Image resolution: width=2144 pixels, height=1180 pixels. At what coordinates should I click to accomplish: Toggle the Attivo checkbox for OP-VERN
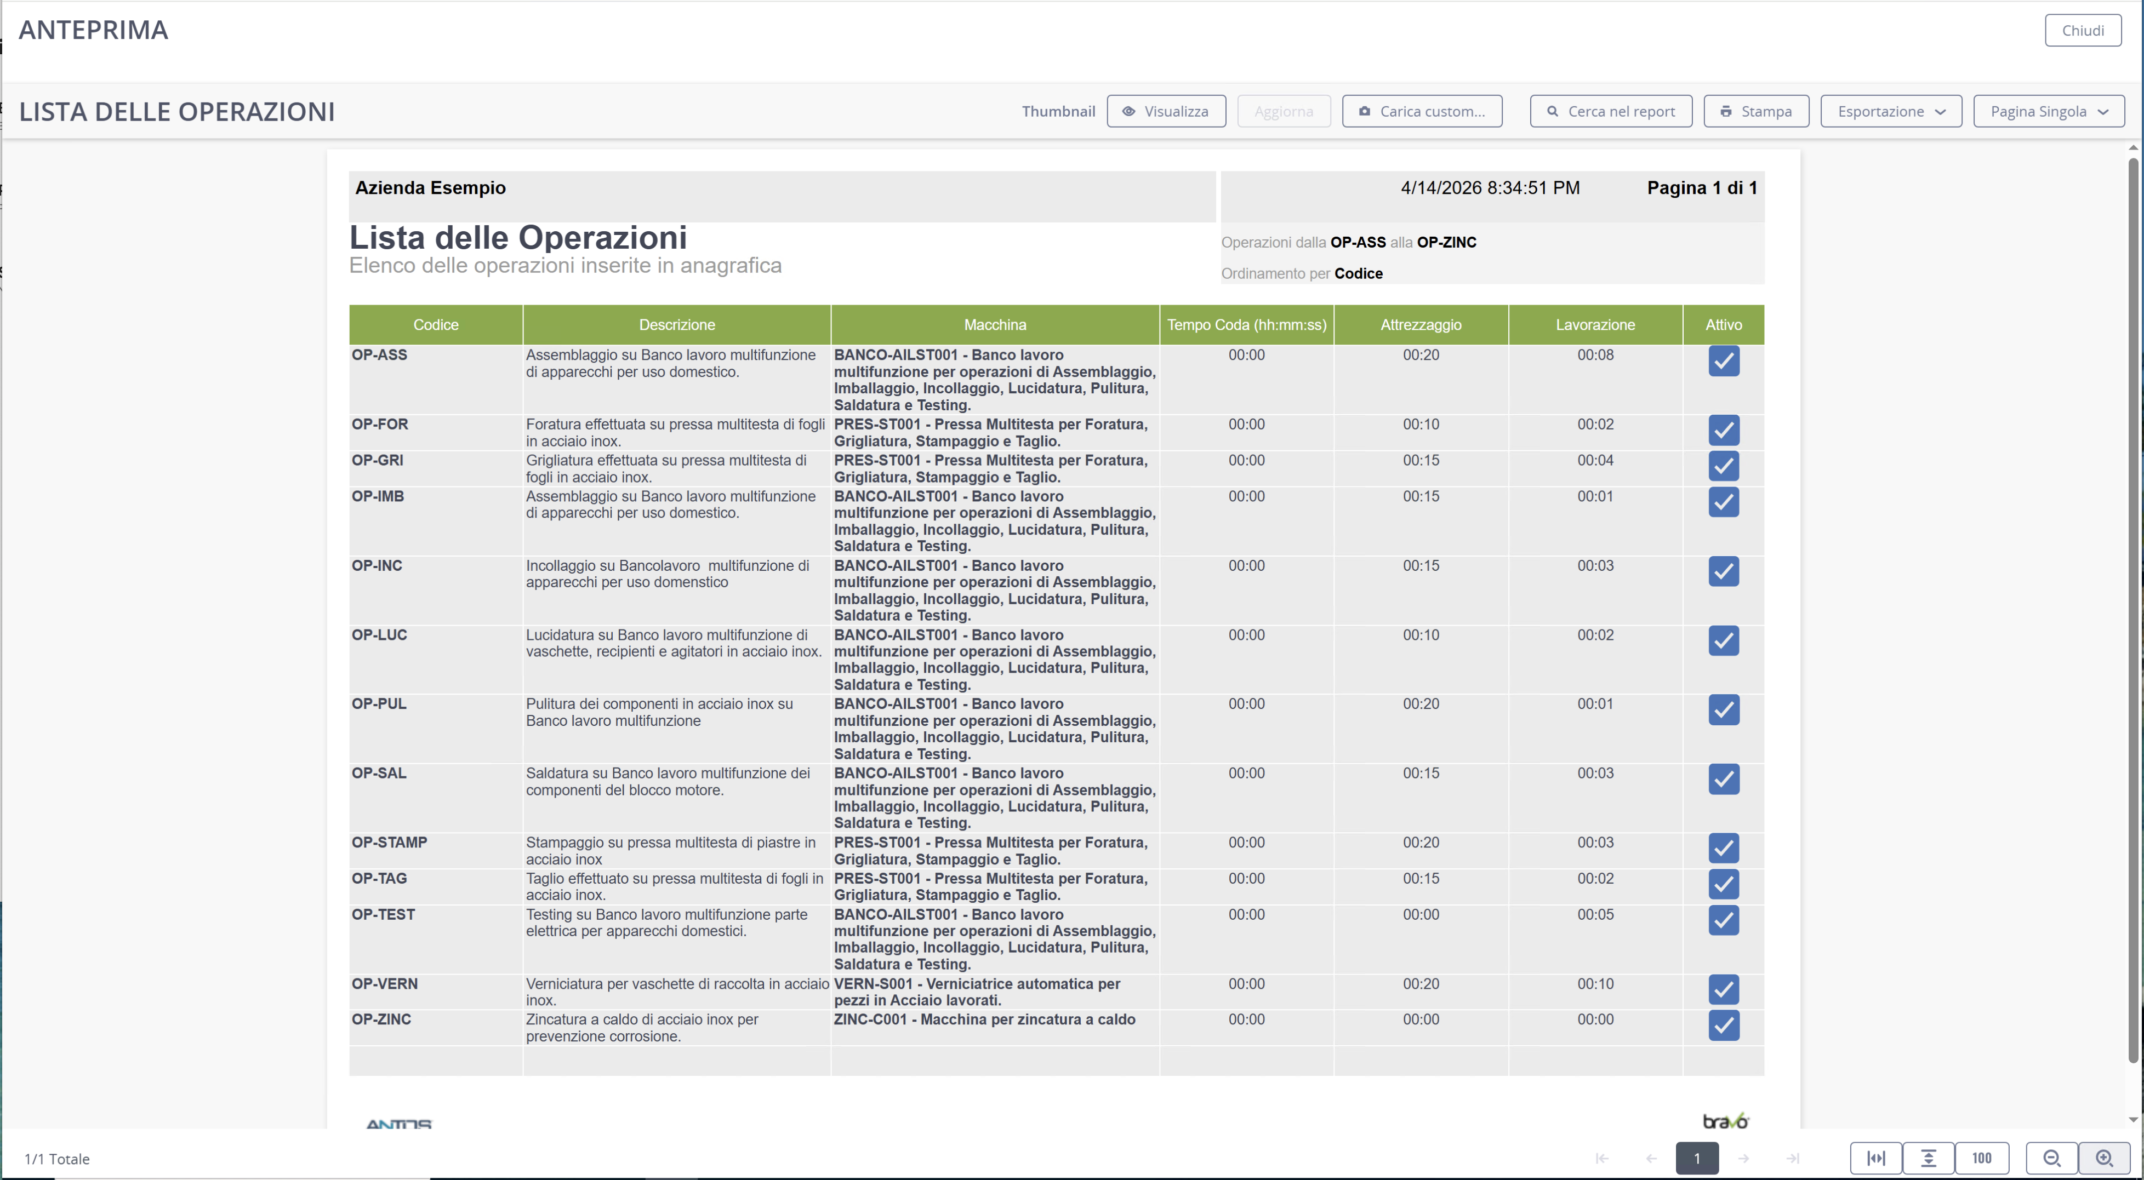pos(1724,989)
